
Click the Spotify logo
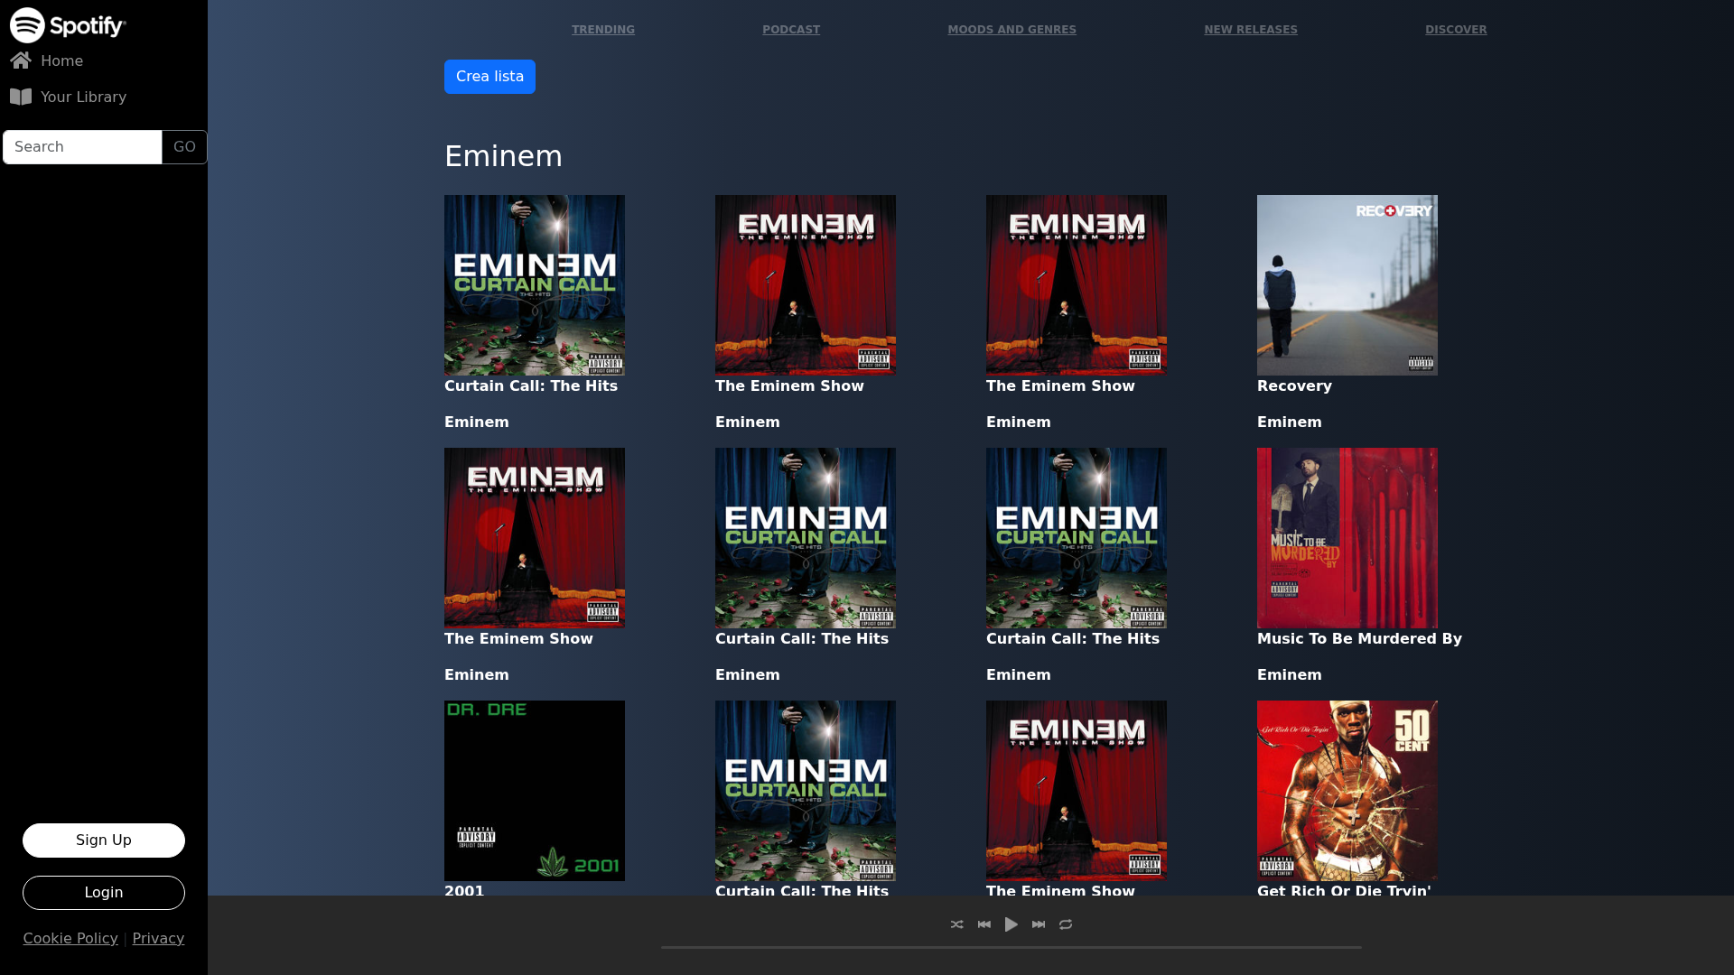coord(68,25)
